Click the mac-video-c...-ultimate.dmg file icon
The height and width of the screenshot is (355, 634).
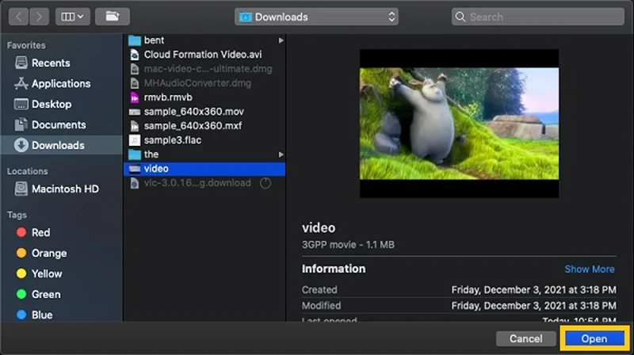(x=135, y=69)
